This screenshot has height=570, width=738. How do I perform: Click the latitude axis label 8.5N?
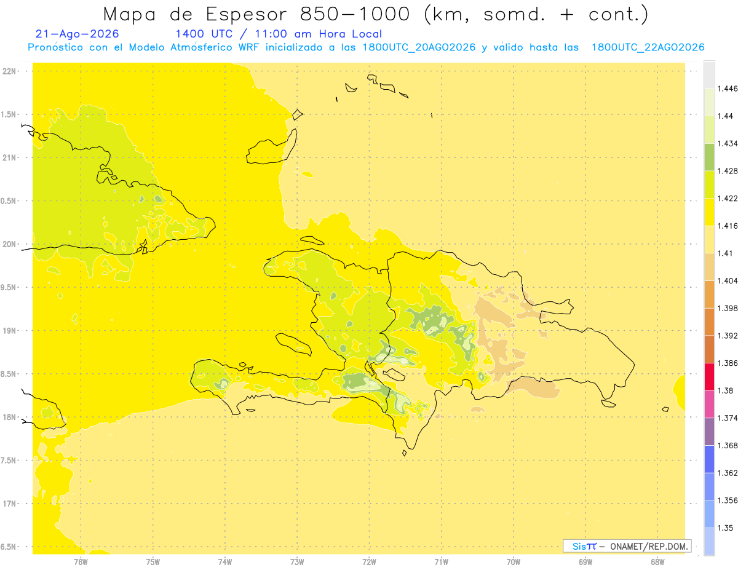pyautogui.click(x=9, y=374)
